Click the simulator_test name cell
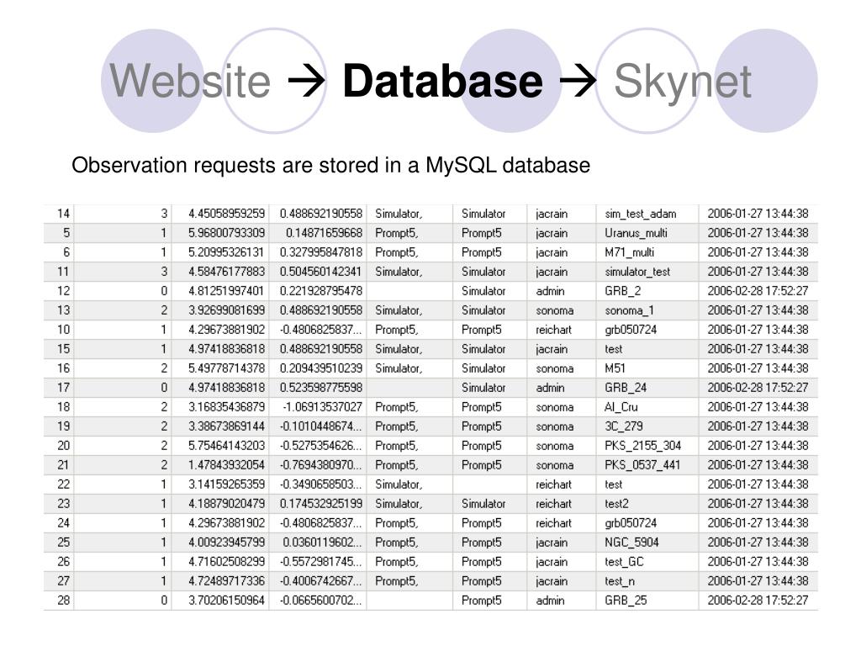Screen dimensions: 861x646 (637, 272)
